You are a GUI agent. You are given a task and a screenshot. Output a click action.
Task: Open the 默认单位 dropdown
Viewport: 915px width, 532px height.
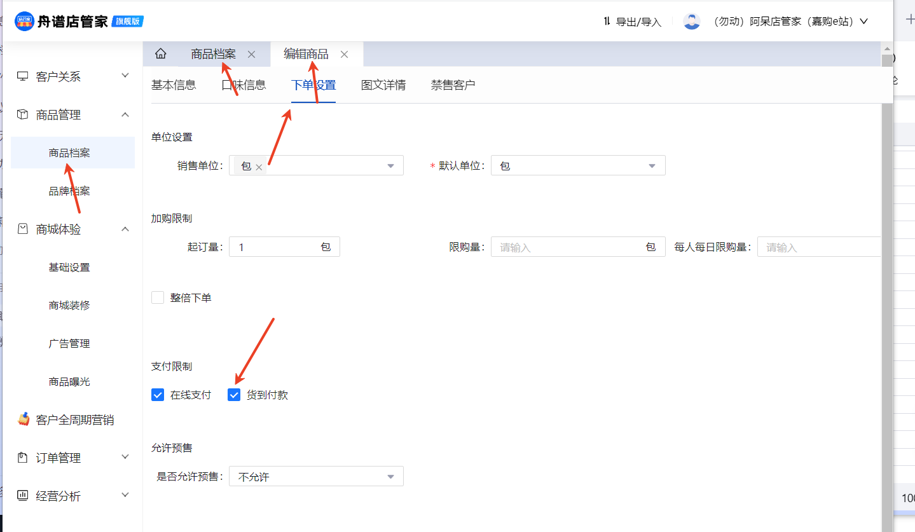click(x=577, y=166)
